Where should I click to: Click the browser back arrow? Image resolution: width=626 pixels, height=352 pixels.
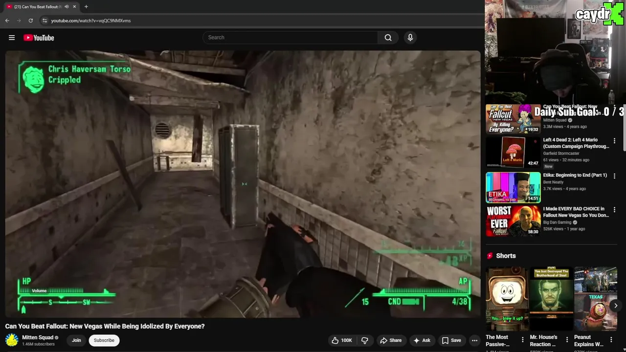tap(7, 21)
